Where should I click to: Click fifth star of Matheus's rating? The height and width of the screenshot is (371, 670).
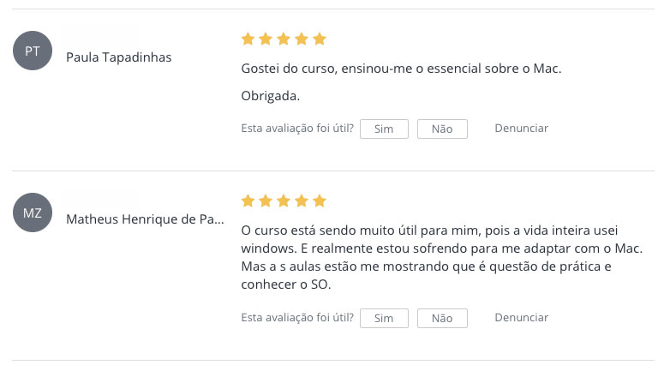[320, 201]
